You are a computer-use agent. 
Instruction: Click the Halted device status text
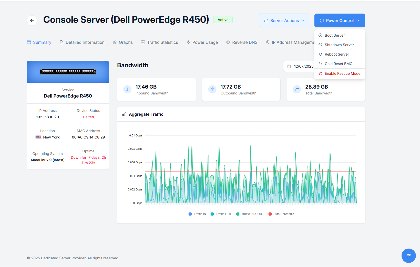pos(88,117)
